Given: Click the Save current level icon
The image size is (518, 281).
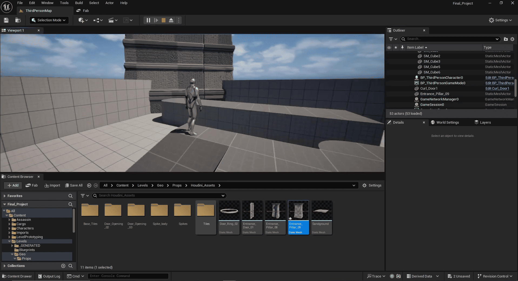Looking at the screenshot, I should click(x=6, y=20).
